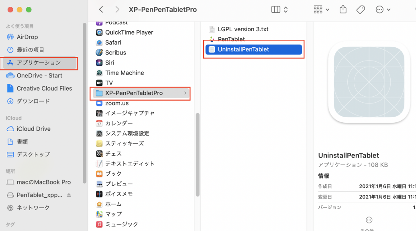416x231 pixels.
Task: Eject the PenTablet_xpp disk
Action: click(69, 195)
